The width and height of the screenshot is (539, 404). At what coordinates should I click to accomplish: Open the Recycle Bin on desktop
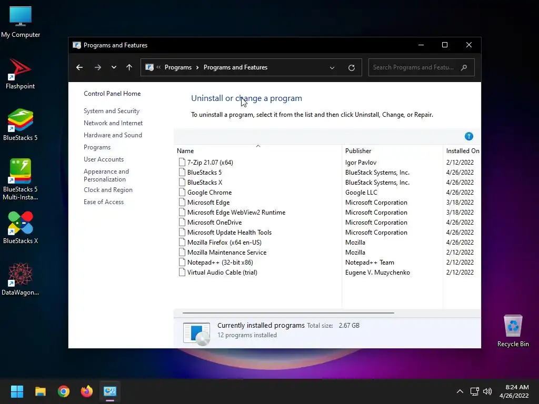coord(513,331)
